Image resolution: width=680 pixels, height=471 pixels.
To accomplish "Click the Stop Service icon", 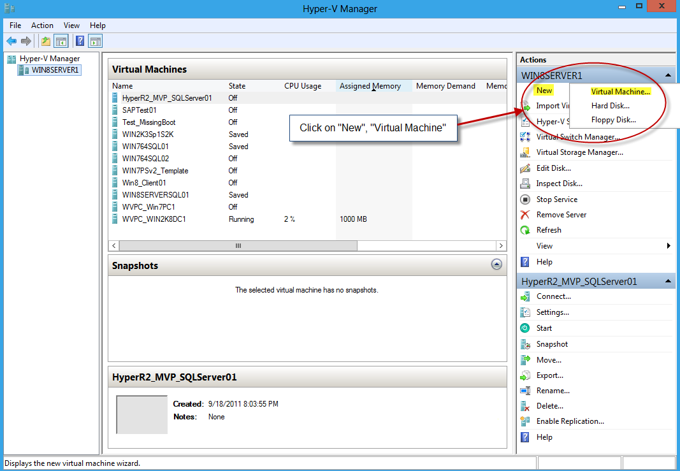I will point(525,199).
